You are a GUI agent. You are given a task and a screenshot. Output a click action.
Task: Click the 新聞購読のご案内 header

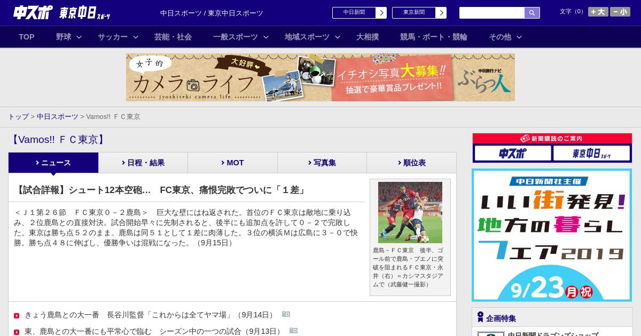coord(552,138)
